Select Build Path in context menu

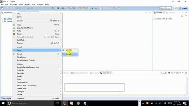click(38, 40)
